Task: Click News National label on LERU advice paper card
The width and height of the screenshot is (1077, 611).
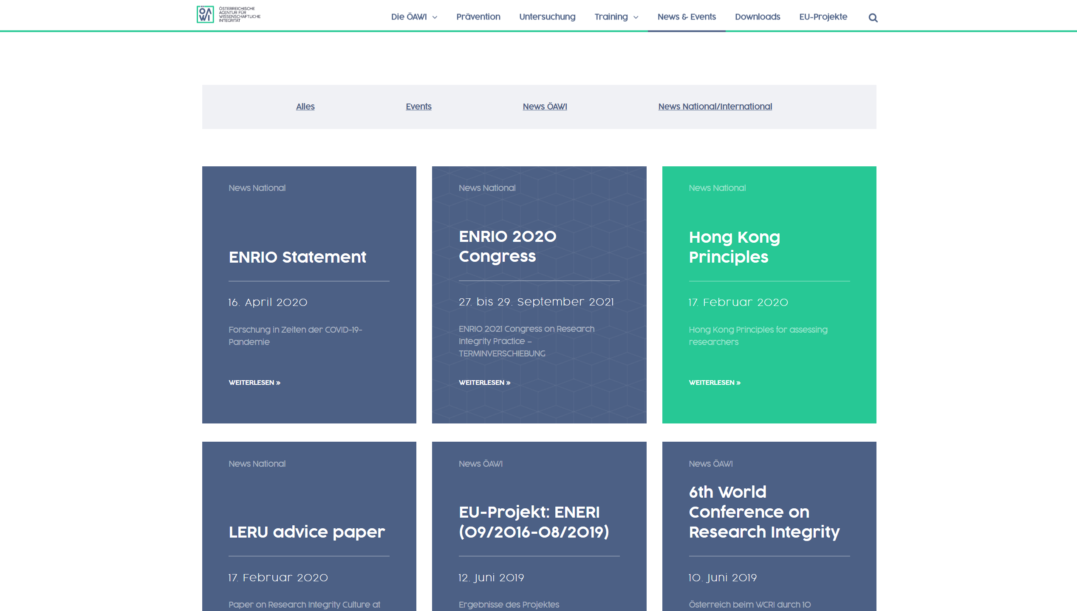Action: point(257,464)
